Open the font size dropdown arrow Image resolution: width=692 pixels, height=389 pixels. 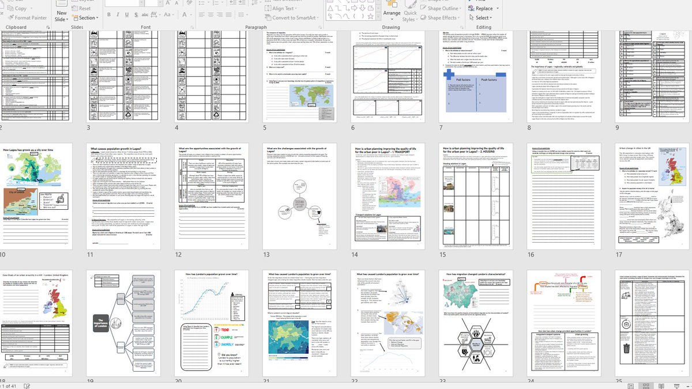[x=160, y=3]
